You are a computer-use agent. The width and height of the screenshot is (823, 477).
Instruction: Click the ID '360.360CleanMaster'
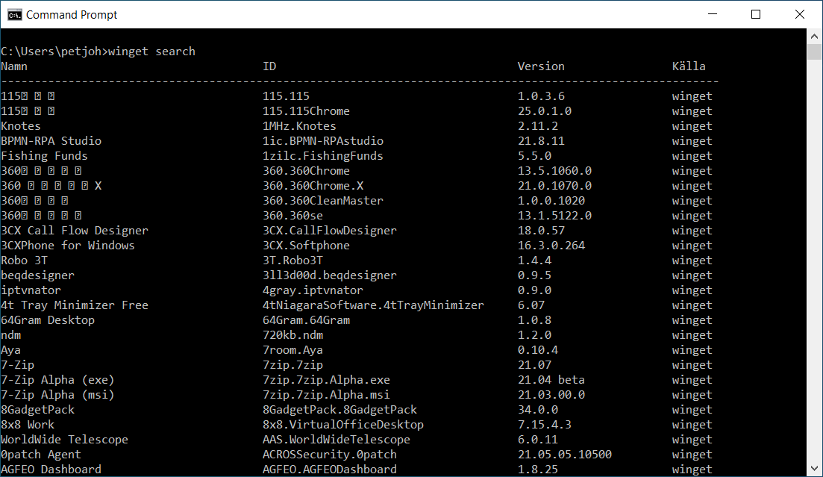point(323,201)
